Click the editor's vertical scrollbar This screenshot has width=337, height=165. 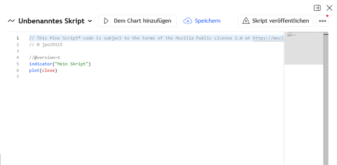coord(326,99)
